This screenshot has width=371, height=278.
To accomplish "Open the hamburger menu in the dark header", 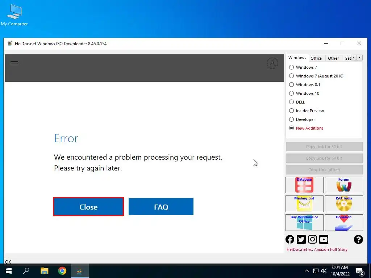I will pos(14,63).
